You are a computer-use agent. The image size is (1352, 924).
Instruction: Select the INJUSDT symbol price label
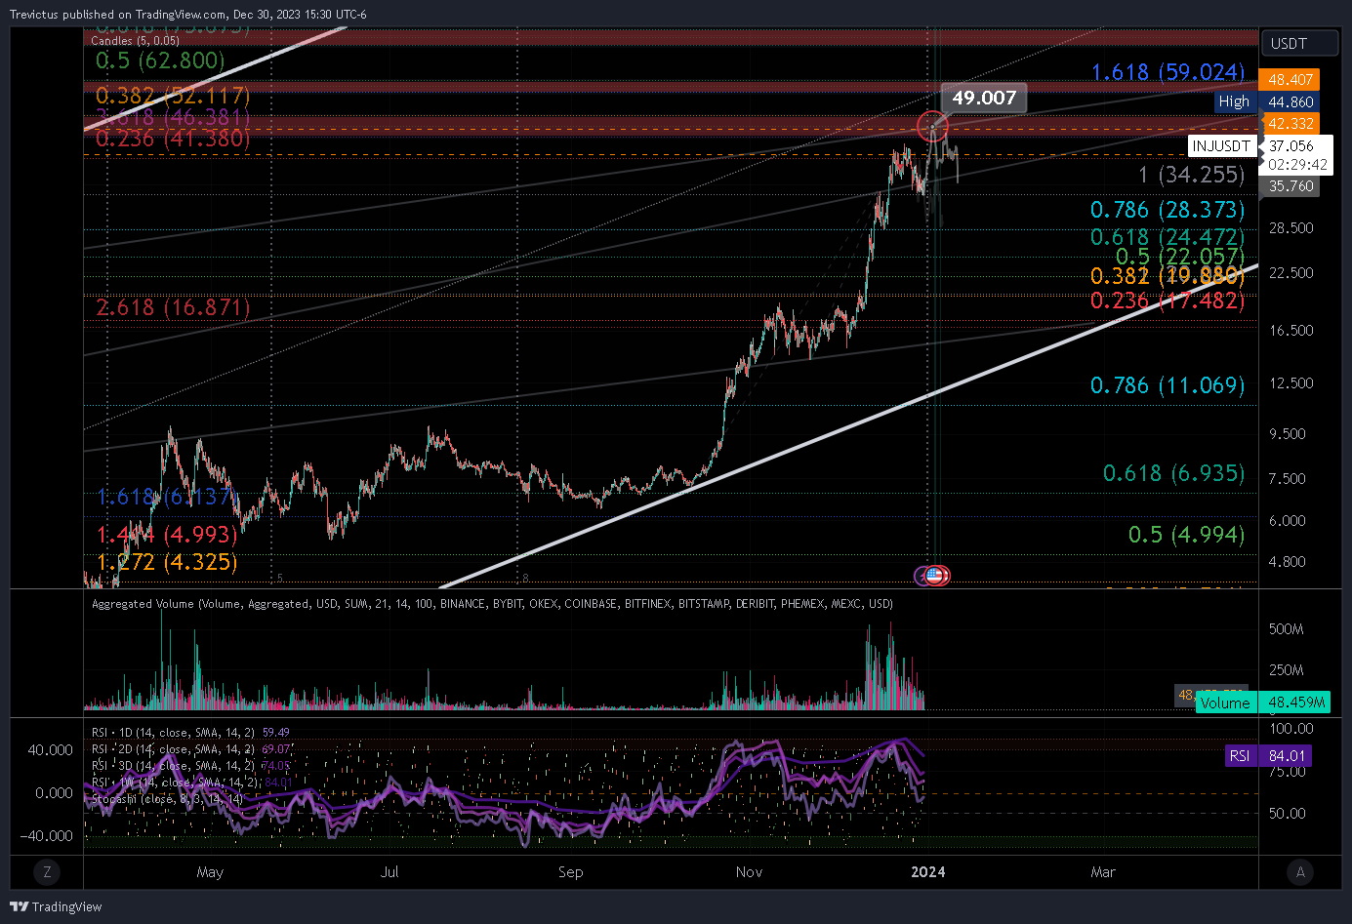[1221, 145]
